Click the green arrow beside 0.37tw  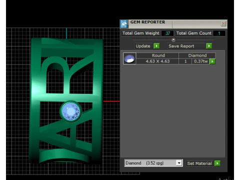click(212, 61)
